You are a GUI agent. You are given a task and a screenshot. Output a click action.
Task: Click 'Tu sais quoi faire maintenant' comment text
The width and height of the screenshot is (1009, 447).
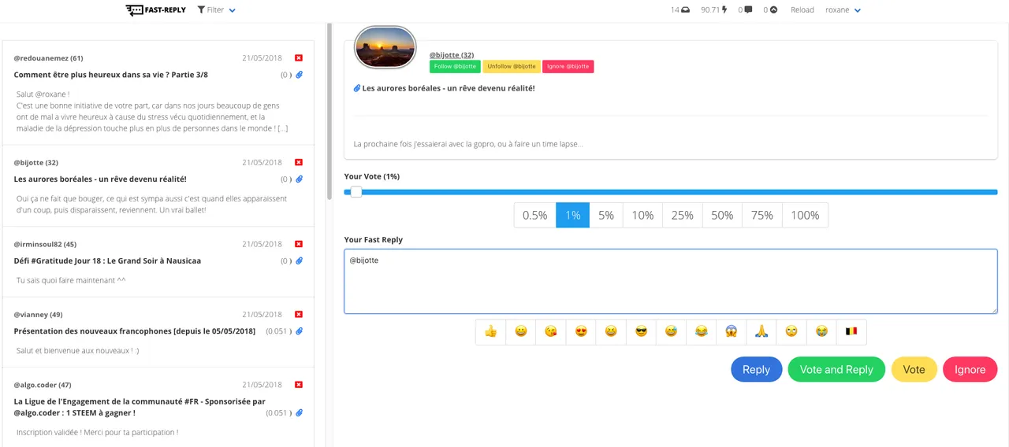tap(71, 280)
